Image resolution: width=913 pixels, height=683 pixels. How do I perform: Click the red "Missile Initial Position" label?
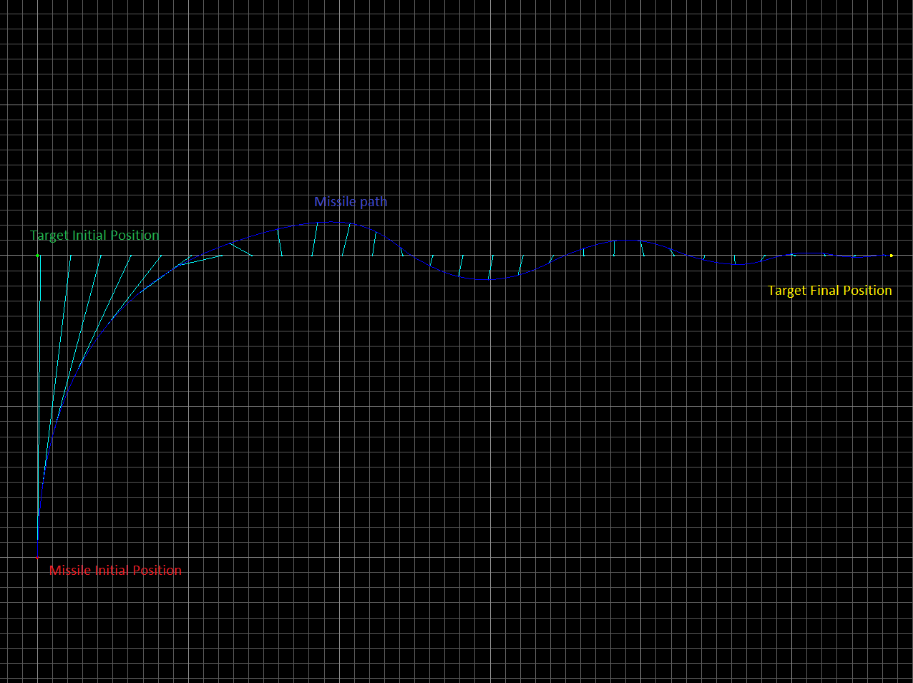[x=115, y=571]
